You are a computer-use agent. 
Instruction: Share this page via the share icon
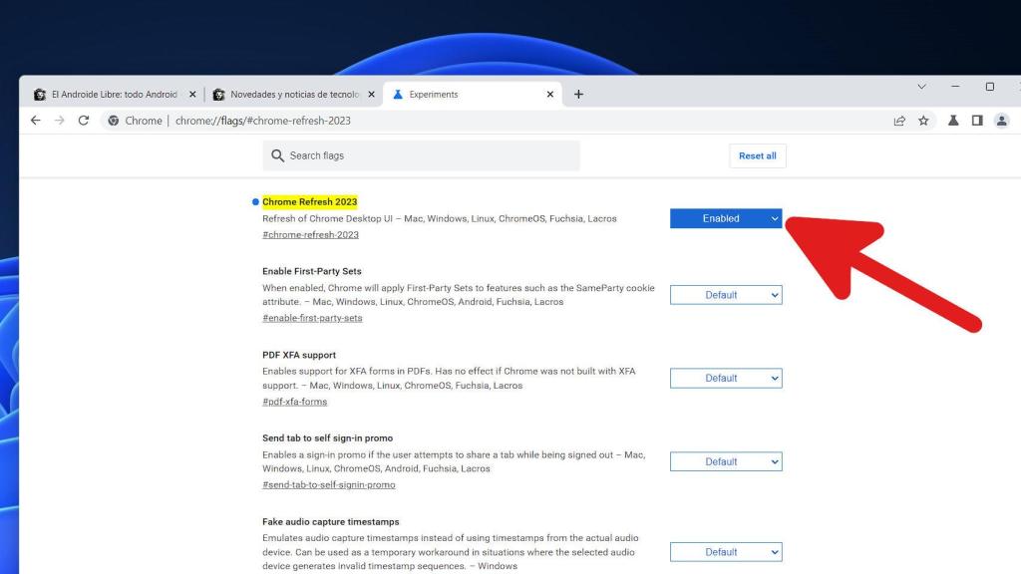click(899, 121)
